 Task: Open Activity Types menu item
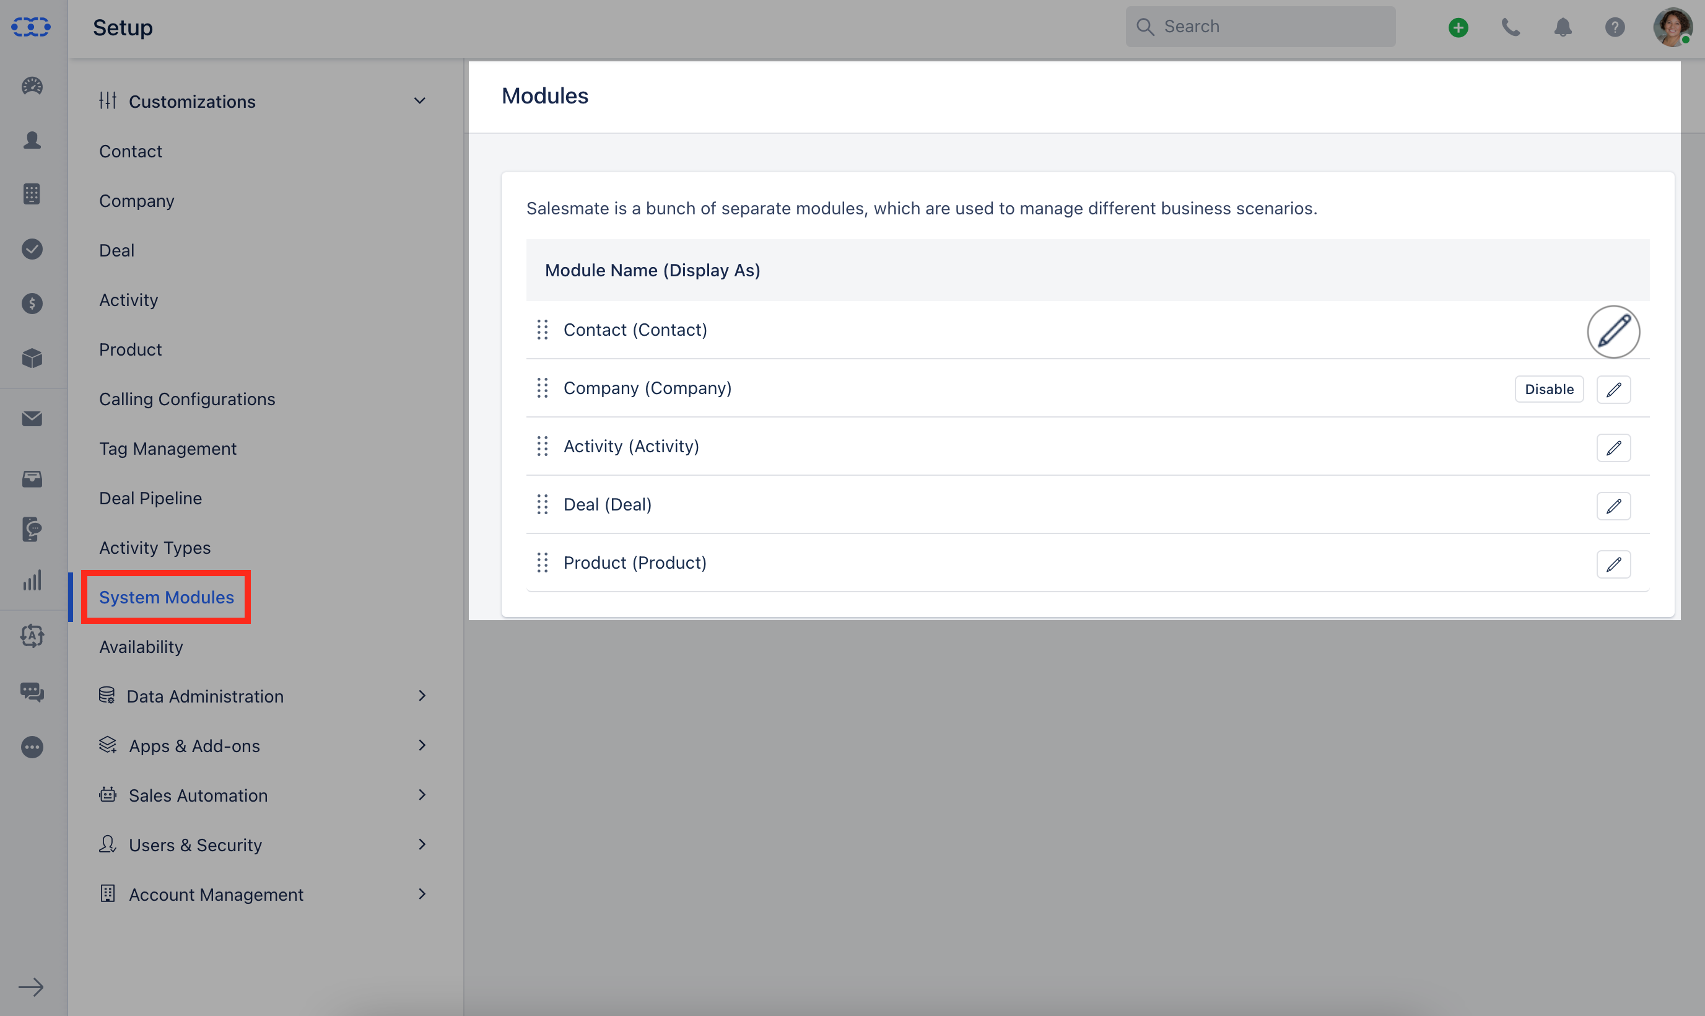click(155, 548)
